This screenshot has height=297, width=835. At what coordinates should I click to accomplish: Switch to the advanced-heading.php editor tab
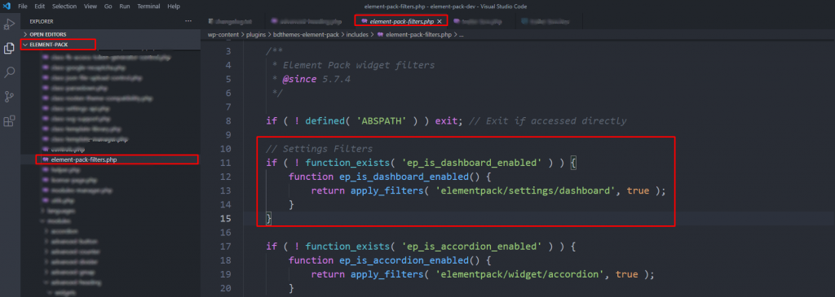(x=309, y=22)
